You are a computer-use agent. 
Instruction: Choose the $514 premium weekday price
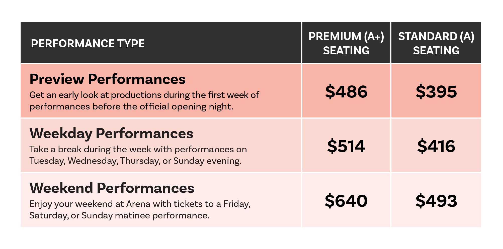(x=346, y=146)
